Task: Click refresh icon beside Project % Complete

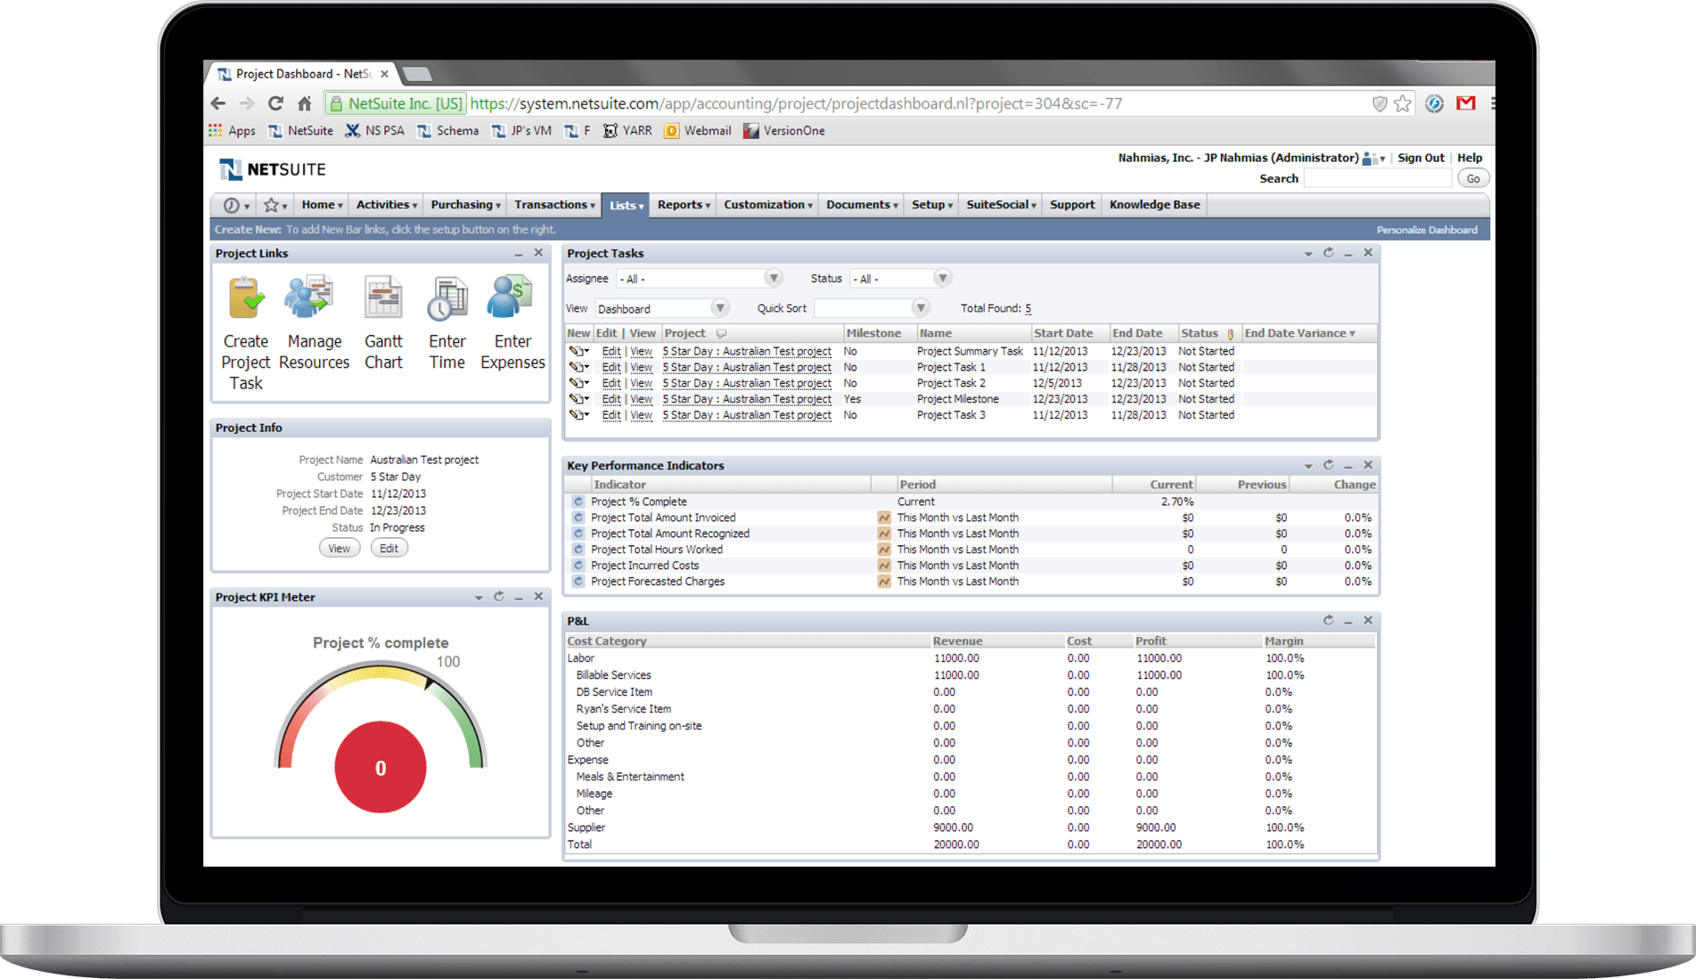Action: (578, 502)
